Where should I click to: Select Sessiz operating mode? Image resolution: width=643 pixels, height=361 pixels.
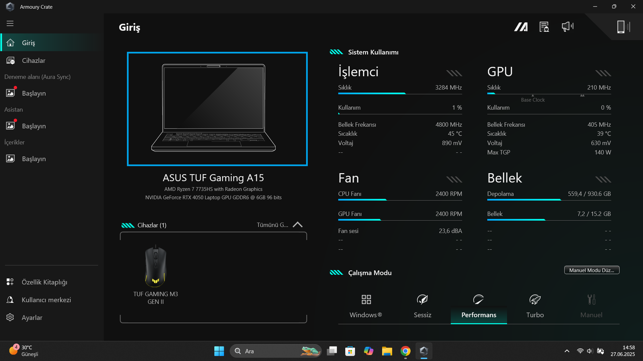(422, 307)
